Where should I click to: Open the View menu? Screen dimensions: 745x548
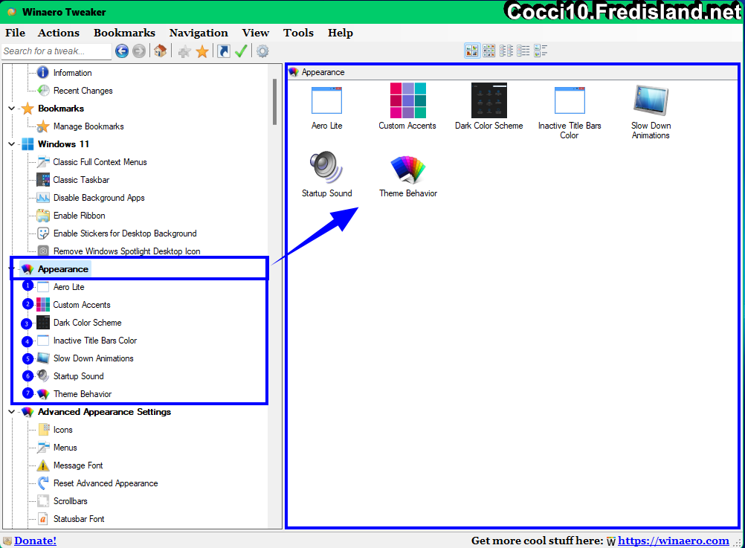[x=256, y=33]
